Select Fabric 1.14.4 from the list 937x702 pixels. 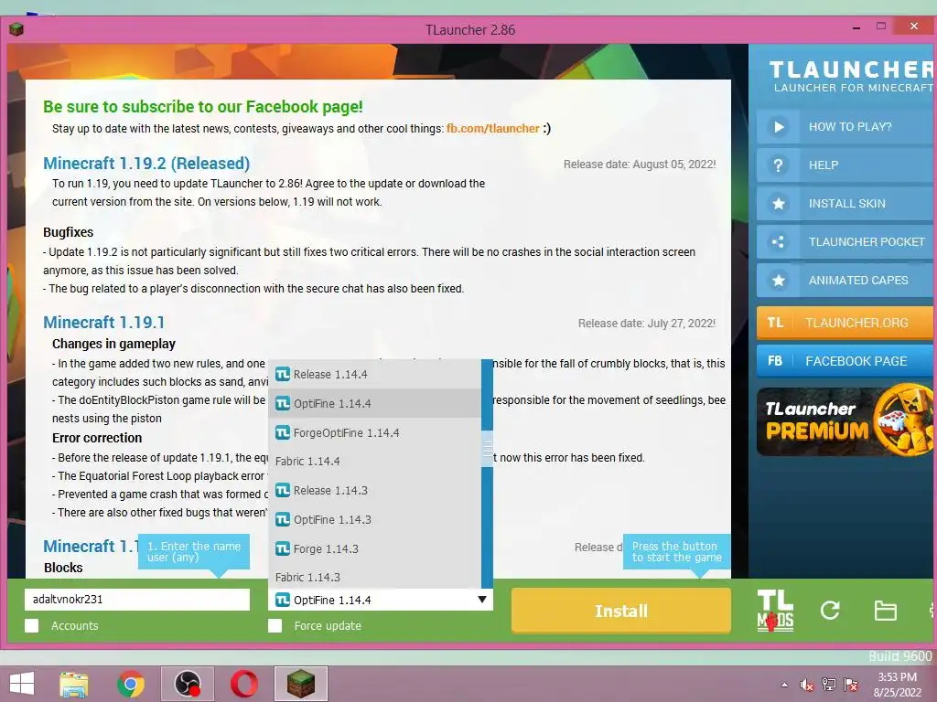(374, 462)
